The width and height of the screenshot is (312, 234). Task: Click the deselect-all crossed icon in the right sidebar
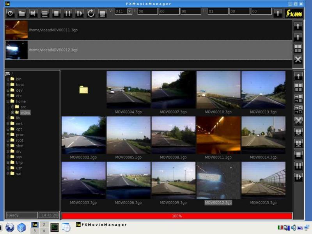[x=298, y=121]
